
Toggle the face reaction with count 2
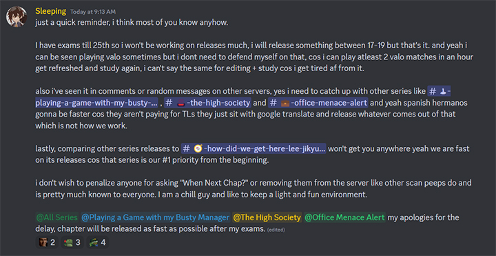47,243
